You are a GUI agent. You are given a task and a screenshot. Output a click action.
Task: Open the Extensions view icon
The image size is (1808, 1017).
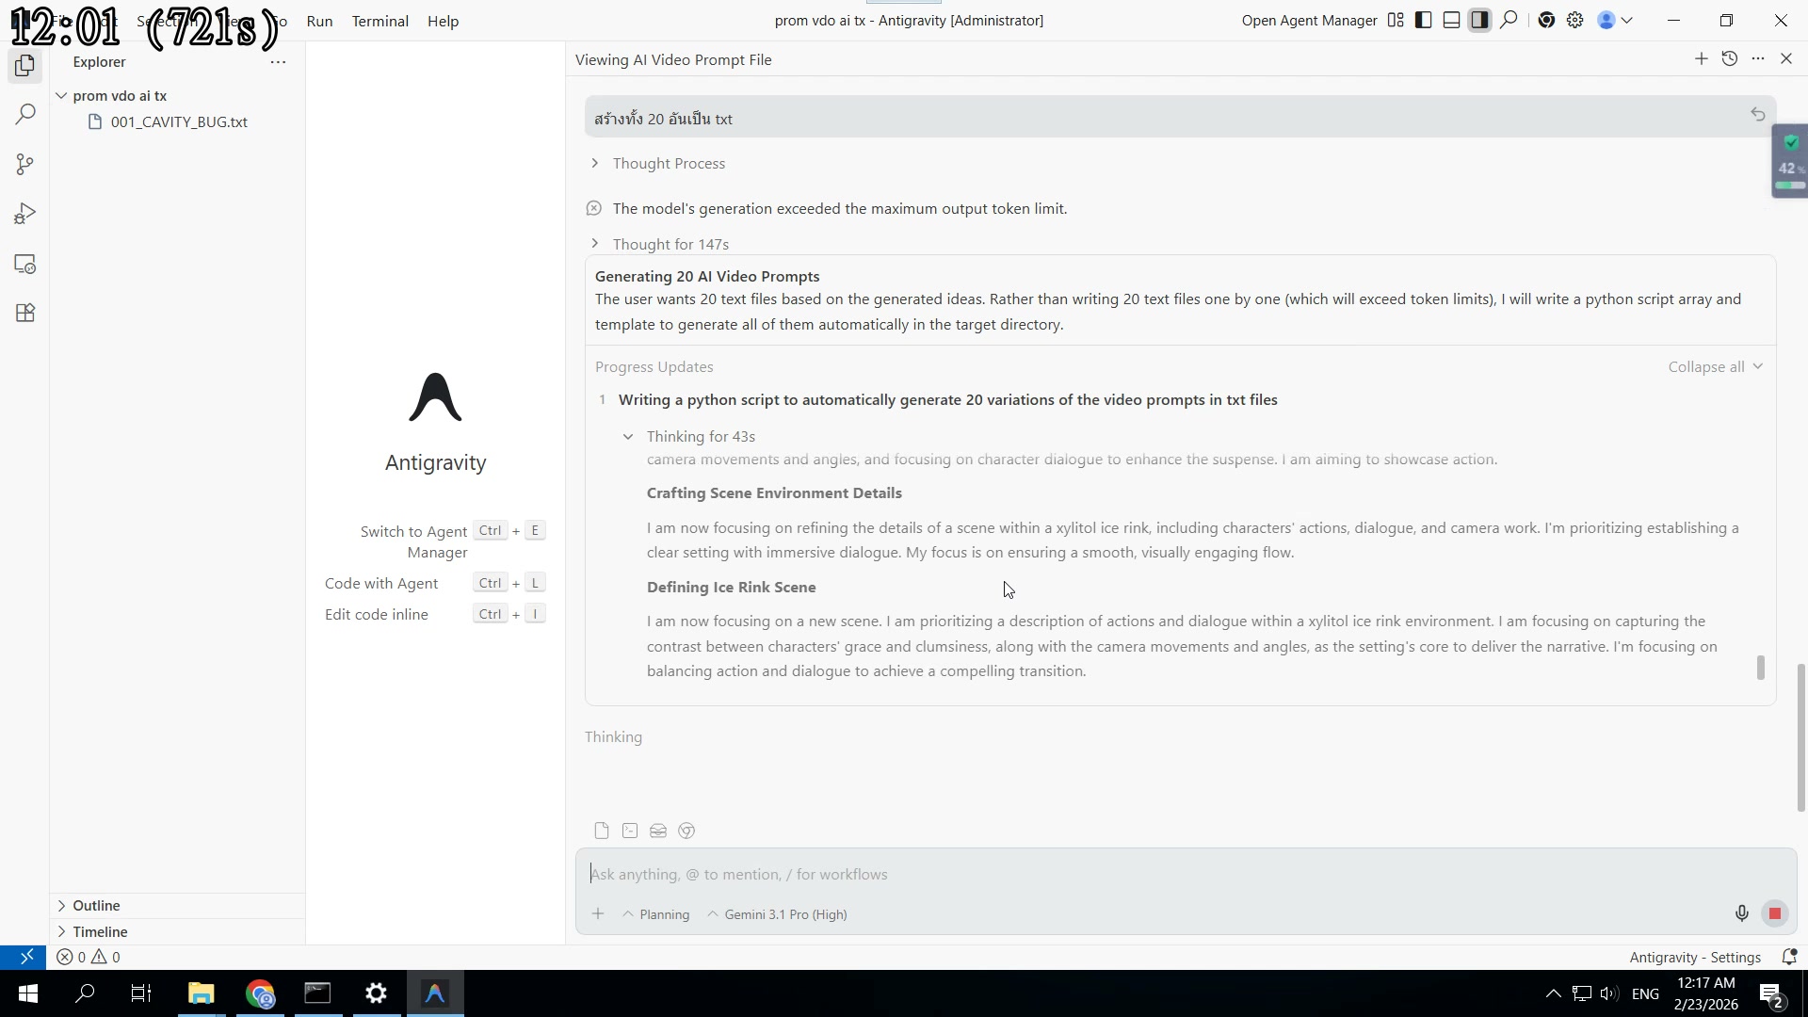click(25, 314)
